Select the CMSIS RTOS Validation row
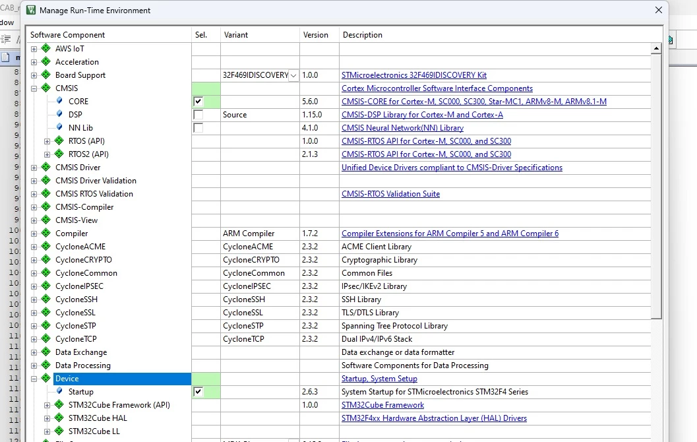Viewport: 697px width, 442px height. point(94,194)
